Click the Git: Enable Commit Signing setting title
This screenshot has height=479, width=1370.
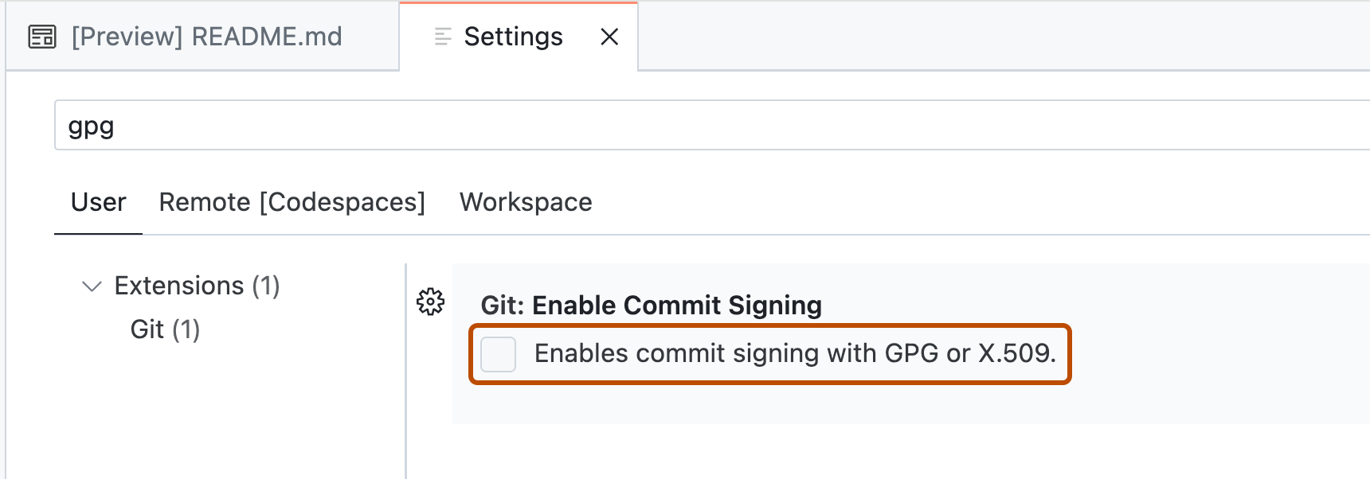(x=652, y=305)
